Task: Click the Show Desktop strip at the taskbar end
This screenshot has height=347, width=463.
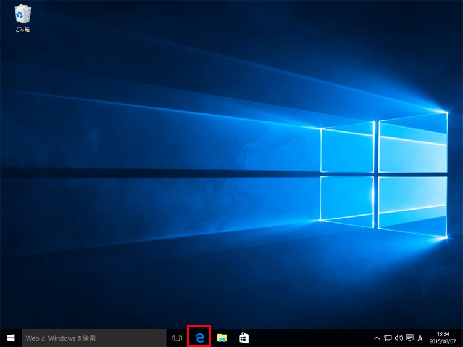Action: 461,338
